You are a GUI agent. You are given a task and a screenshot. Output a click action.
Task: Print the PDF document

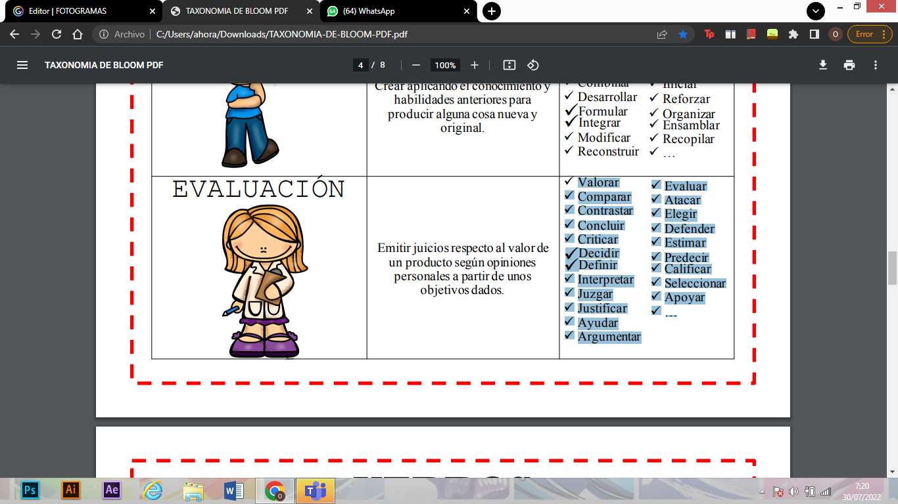[x=849, y=65]
